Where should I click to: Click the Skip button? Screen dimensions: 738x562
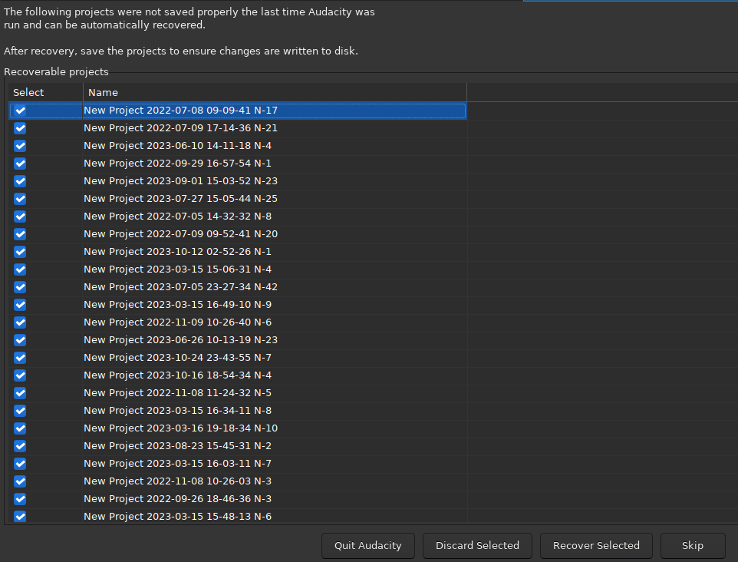coord(692,545)
